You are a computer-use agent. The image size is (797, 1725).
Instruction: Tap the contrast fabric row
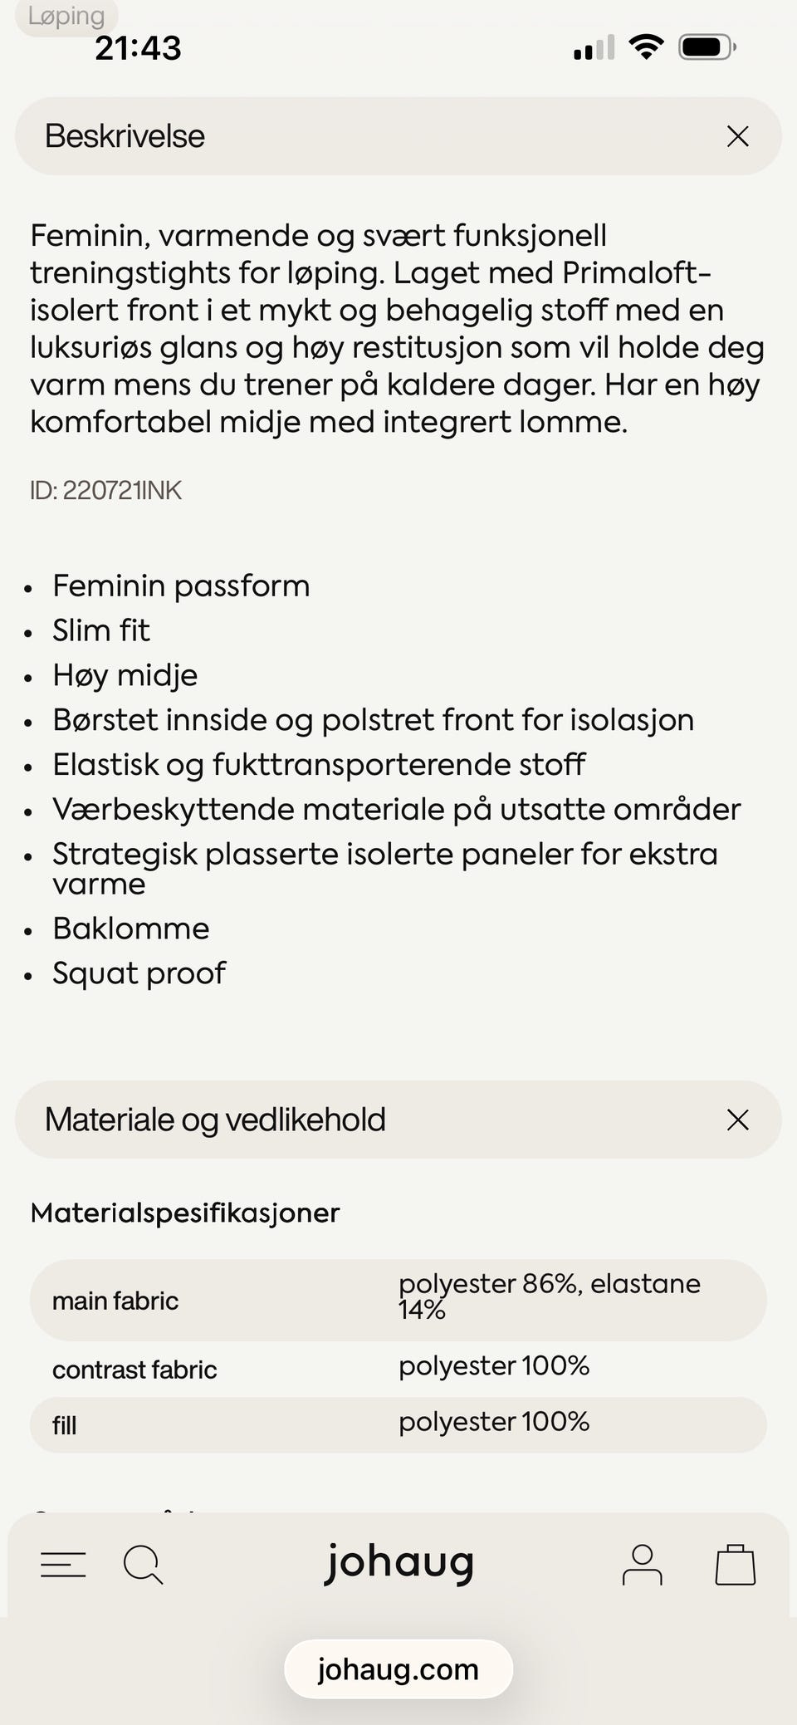(x=398, y=1369)
